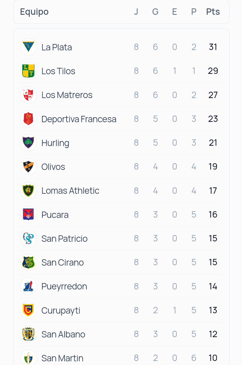The height and width of the screenshot is (365, 242).
Task: Click La Plata's 31 points value
Action: point(213,47)
